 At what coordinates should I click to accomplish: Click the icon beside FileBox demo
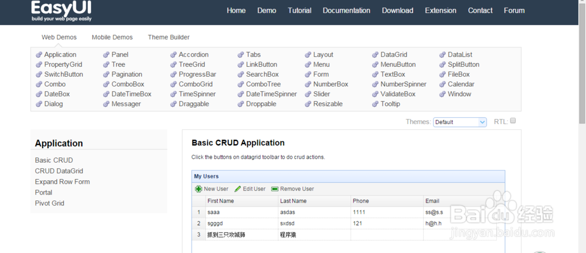coord(442,75)
